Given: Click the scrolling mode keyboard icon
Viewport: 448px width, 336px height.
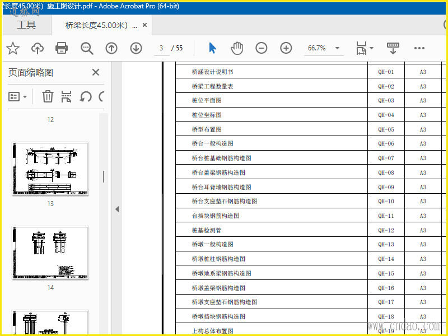Looking at the screenshot, I should pos(393,48).
